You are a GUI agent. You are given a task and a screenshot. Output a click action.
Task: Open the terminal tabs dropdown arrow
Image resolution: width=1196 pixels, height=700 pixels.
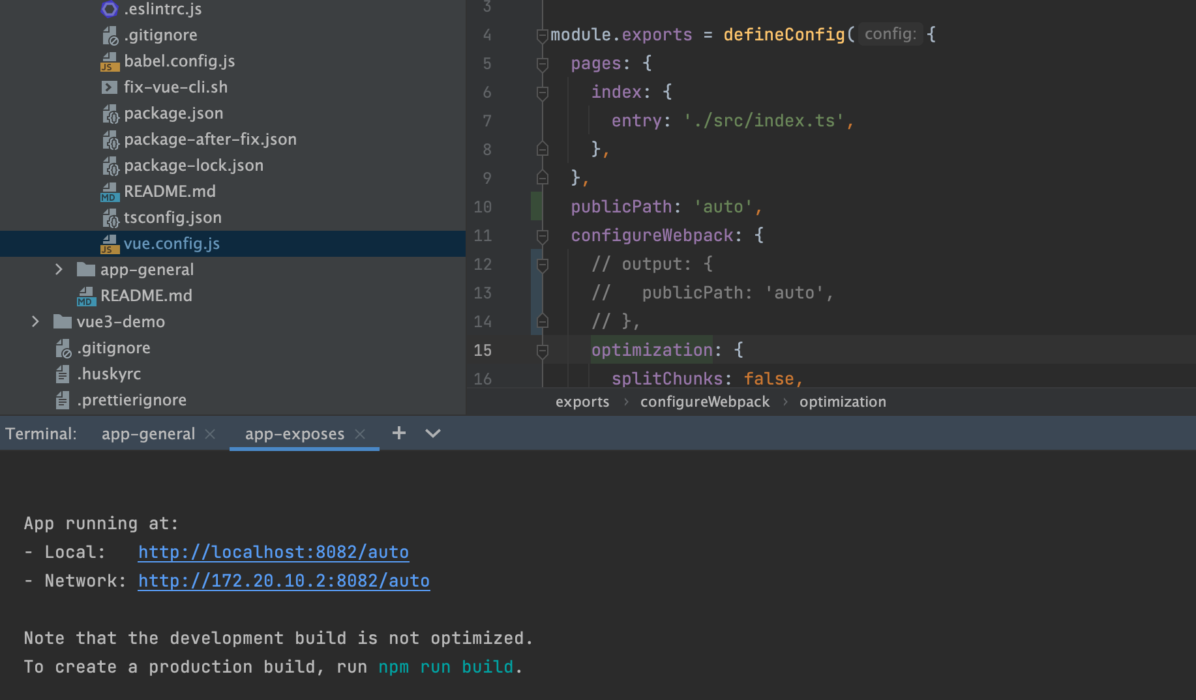[x=433, y=433]
